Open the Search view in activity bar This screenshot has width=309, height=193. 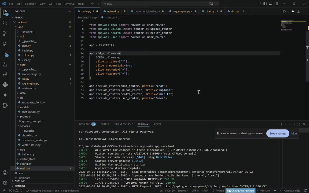(x=5, y=23)
